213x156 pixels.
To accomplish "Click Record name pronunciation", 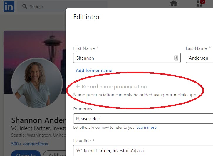I will [114, 87].
